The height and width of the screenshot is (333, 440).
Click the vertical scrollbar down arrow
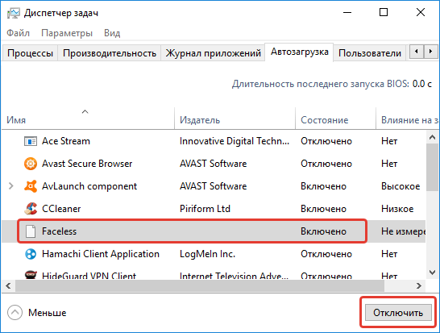click(432, 273)
